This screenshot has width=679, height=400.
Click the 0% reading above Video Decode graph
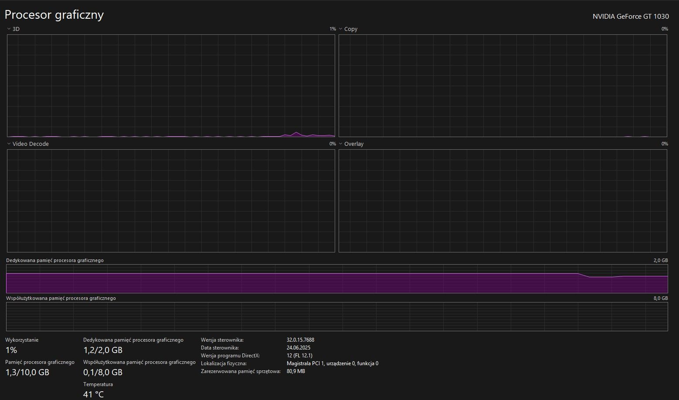333,144
